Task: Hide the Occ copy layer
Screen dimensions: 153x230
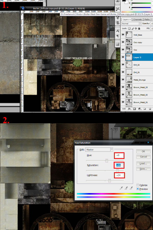Action: click(123, 42)
